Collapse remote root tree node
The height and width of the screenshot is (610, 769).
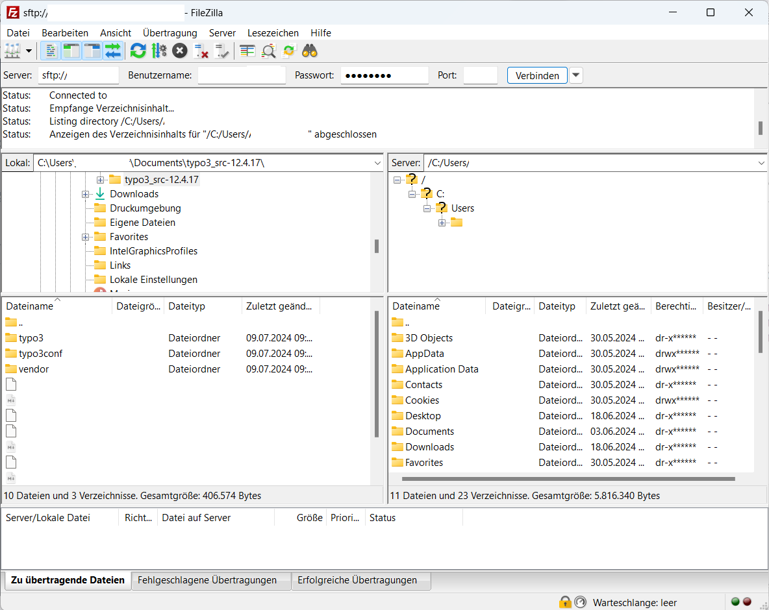click(x=397, y=180)
